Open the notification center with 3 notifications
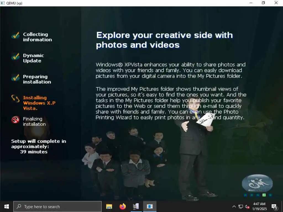Viewport: 283px width, 212px height. pyautogui.click(x=274, y=207)
